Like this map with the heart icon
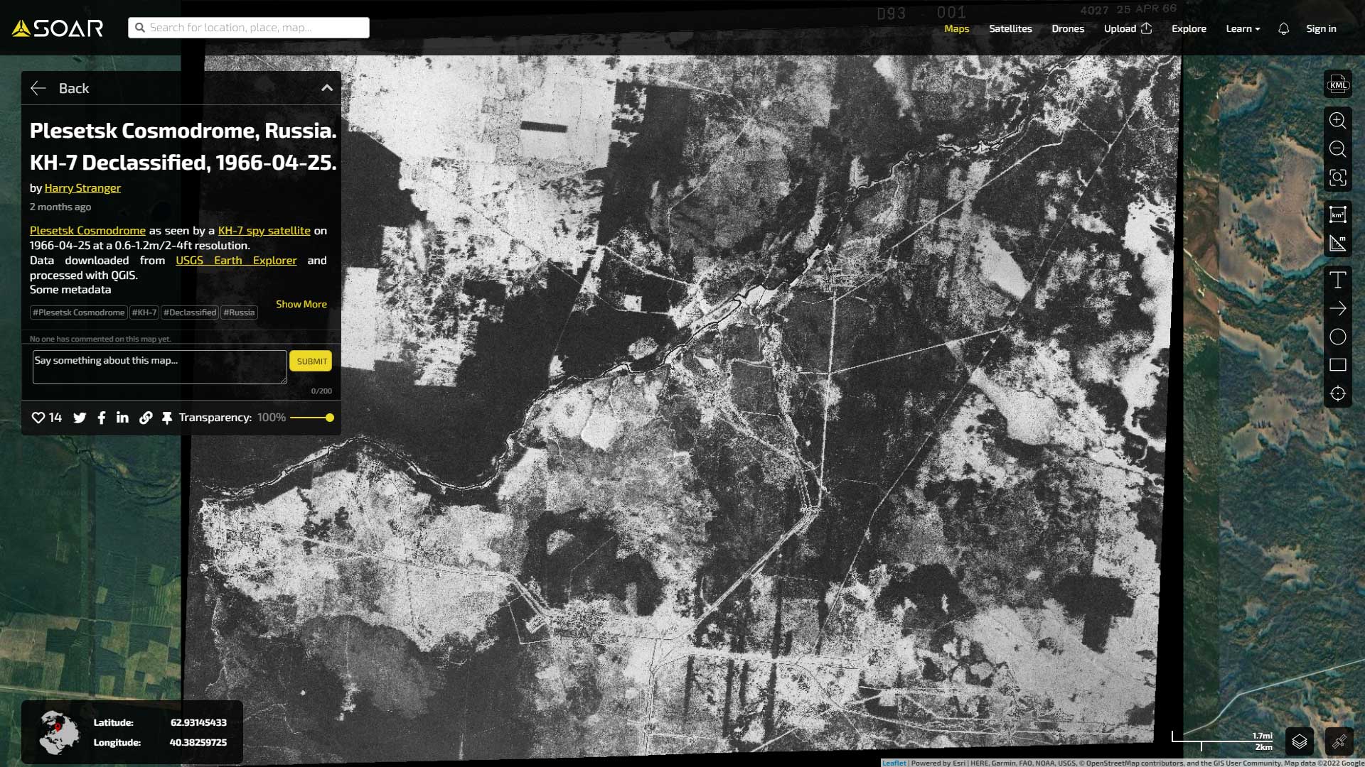Viewport: 1365px width, 767px height. [x=38, y=418]
